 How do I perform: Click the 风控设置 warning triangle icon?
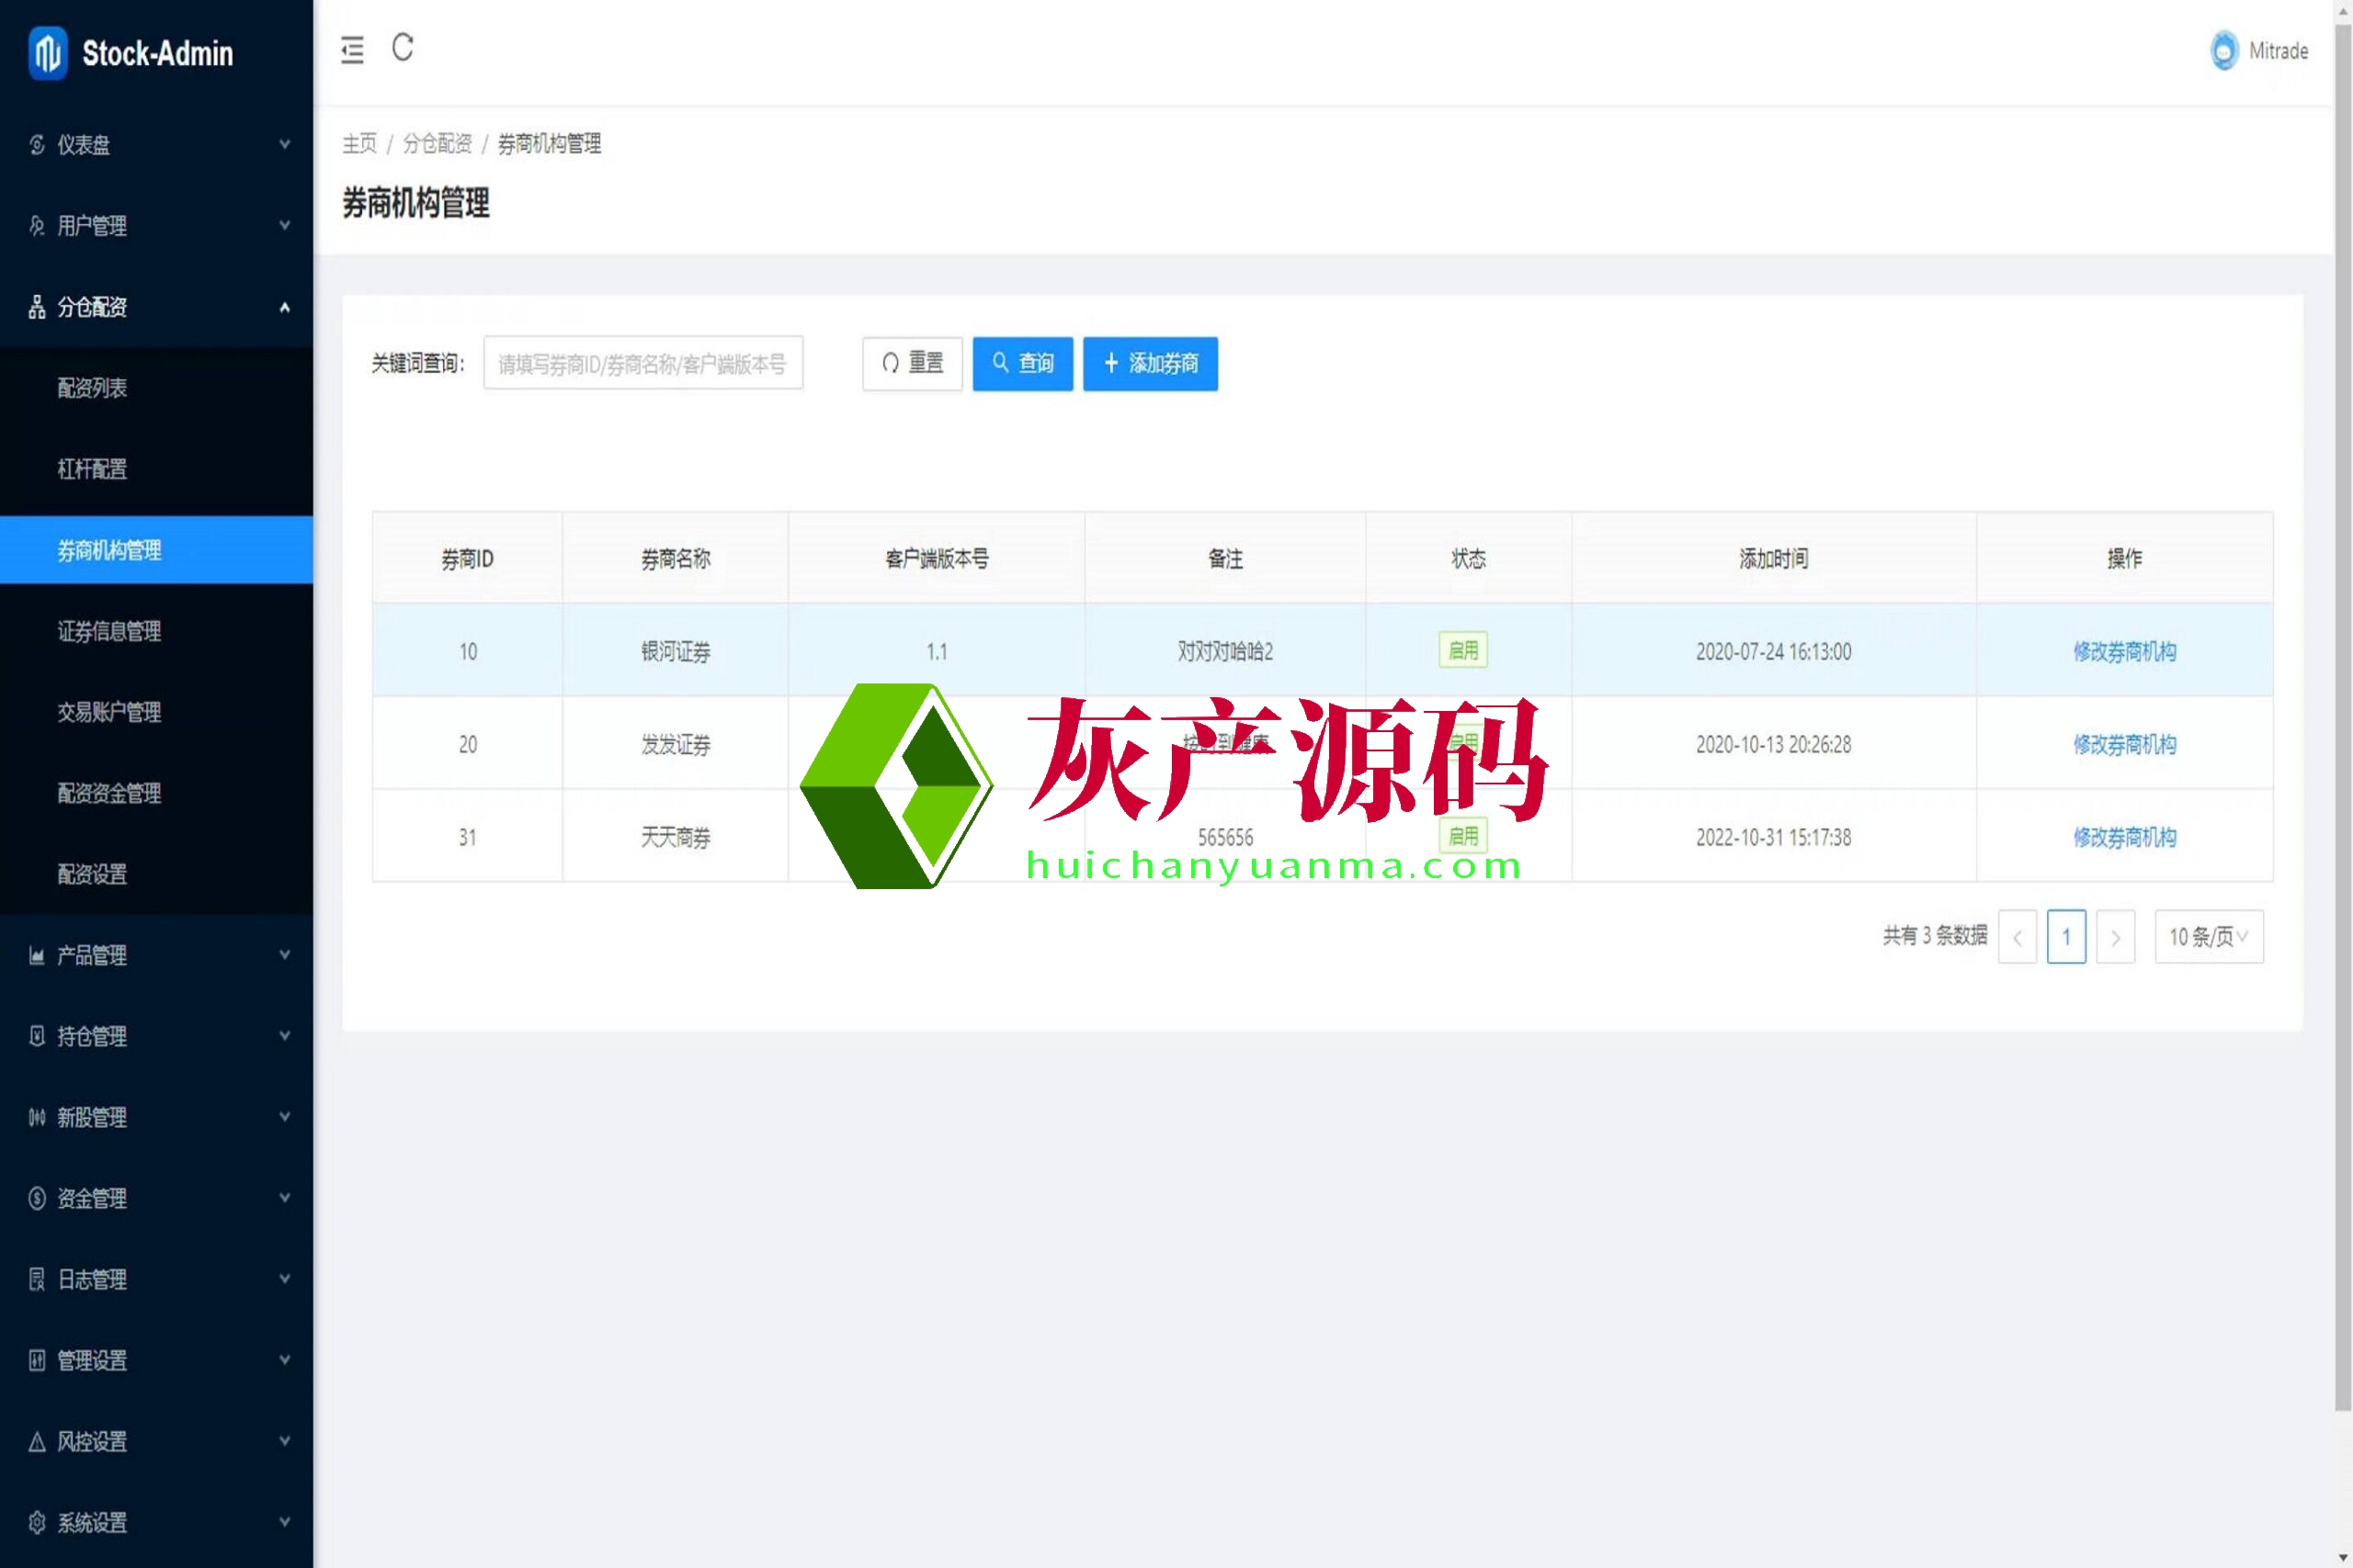37,1442
